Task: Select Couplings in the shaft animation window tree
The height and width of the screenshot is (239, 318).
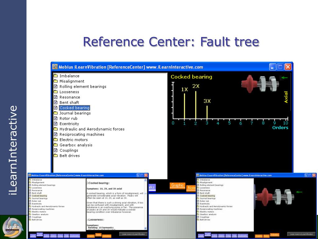Action: (x=204, y=217)
